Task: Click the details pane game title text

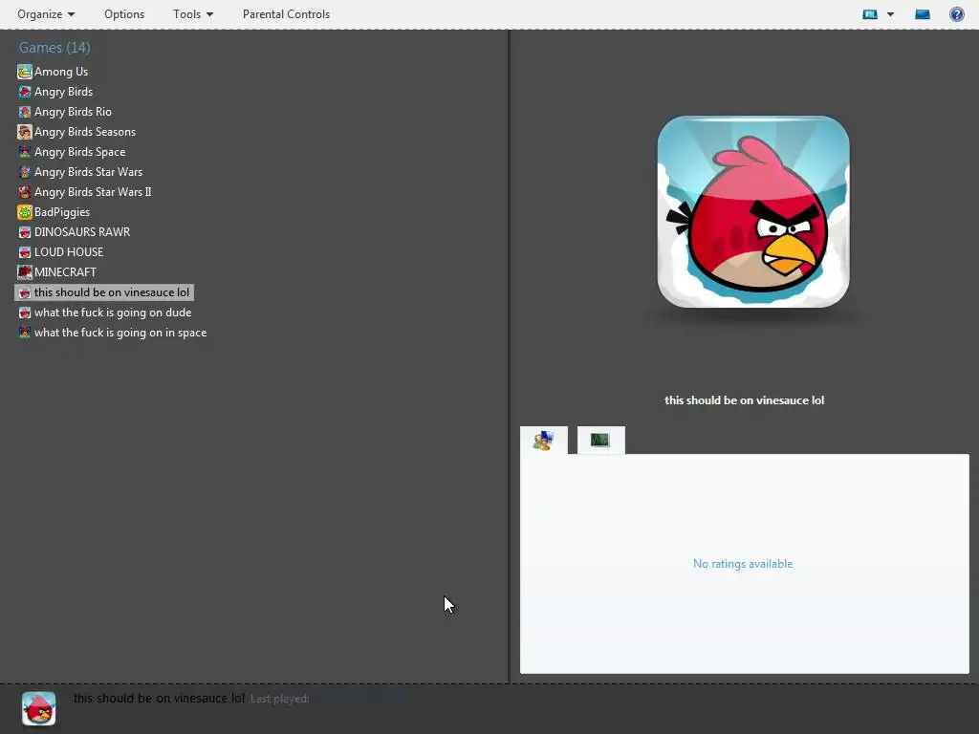Action: [x=159, y=699]
